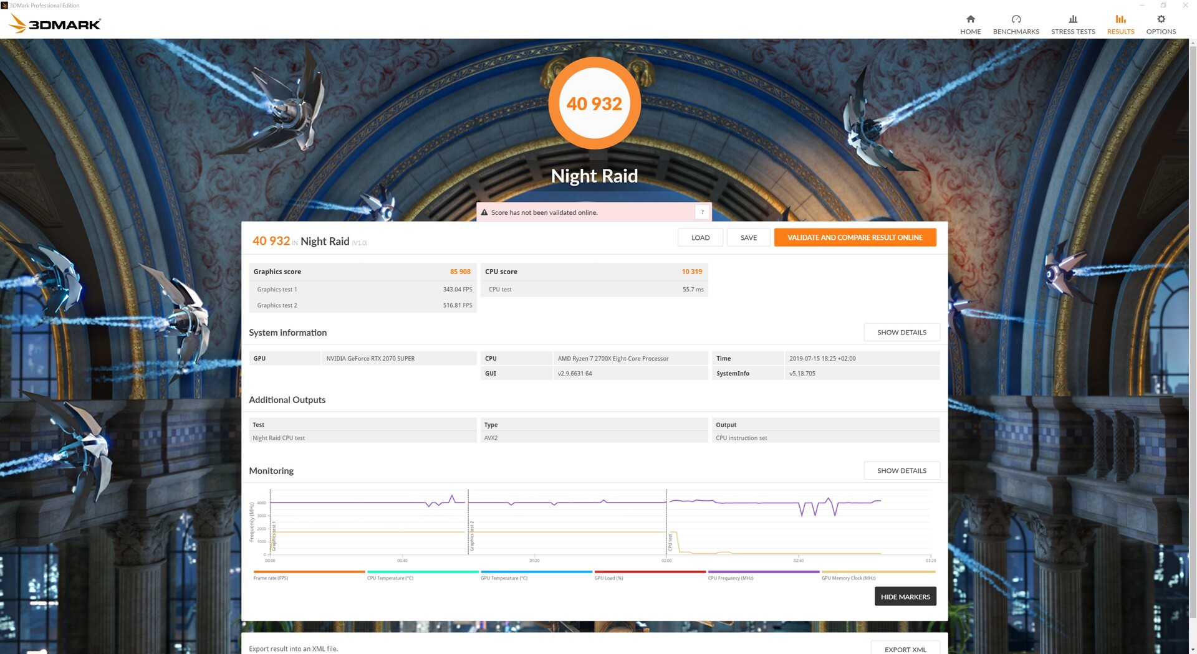Viewport: 1197px width, 654px height.
Task: Open the Stress Tests chart icon
Action: coord(1073,19)
